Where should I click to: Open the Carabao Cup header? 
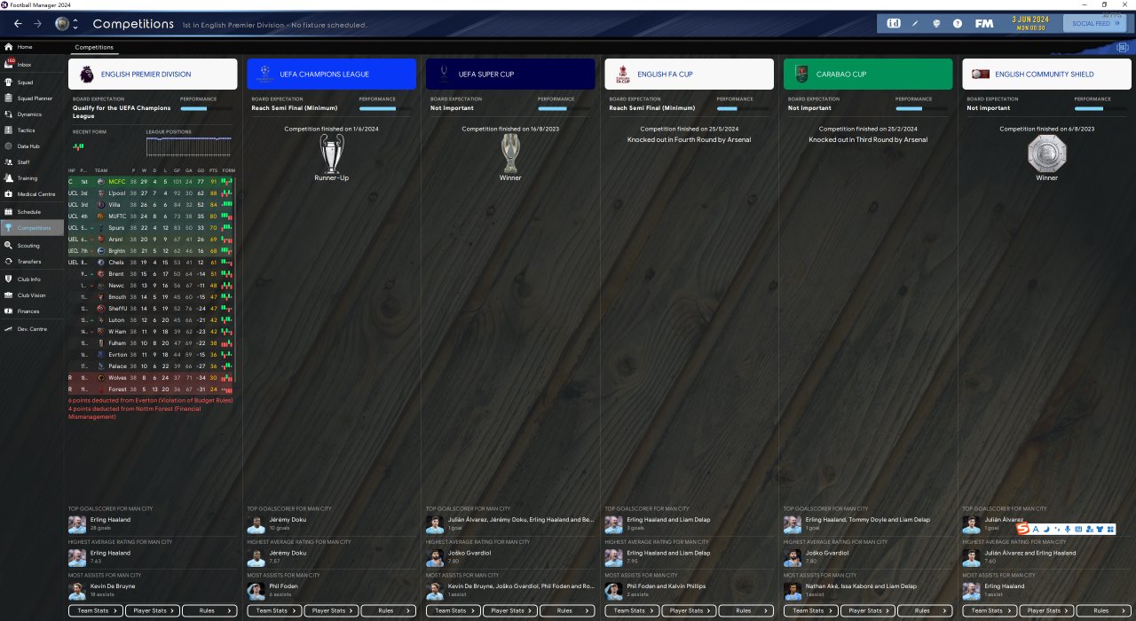coord(868,75)
